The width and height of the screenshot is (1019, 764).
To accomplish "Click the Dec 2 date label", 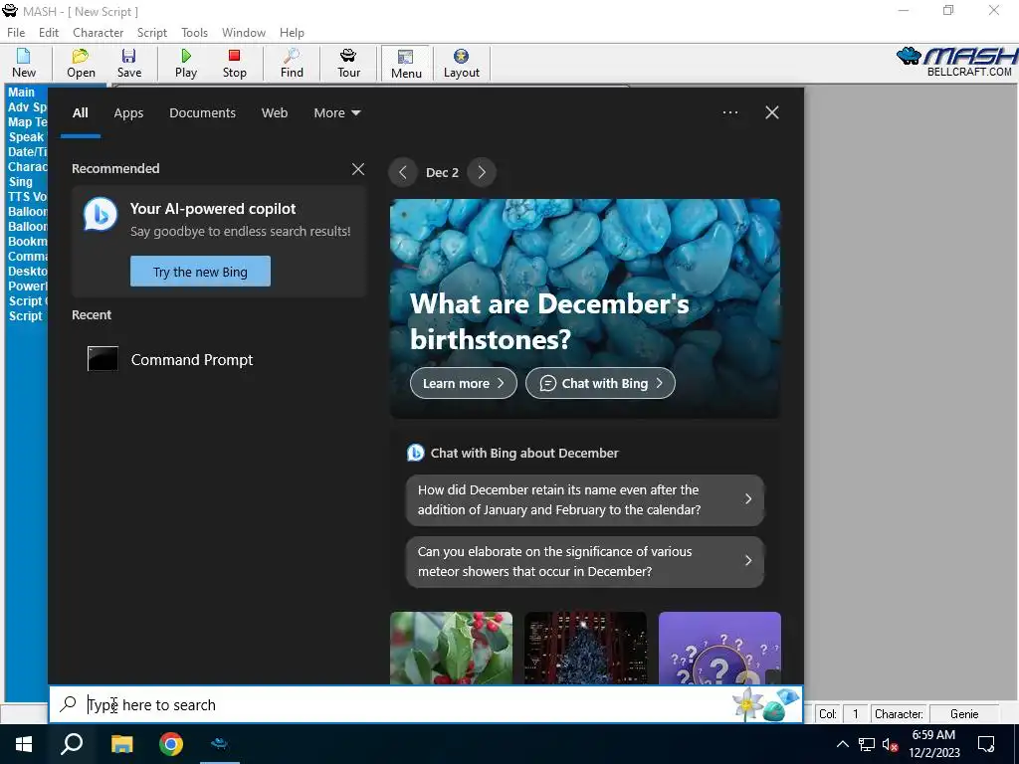I will pyautogui.click(x=442, y=173).
